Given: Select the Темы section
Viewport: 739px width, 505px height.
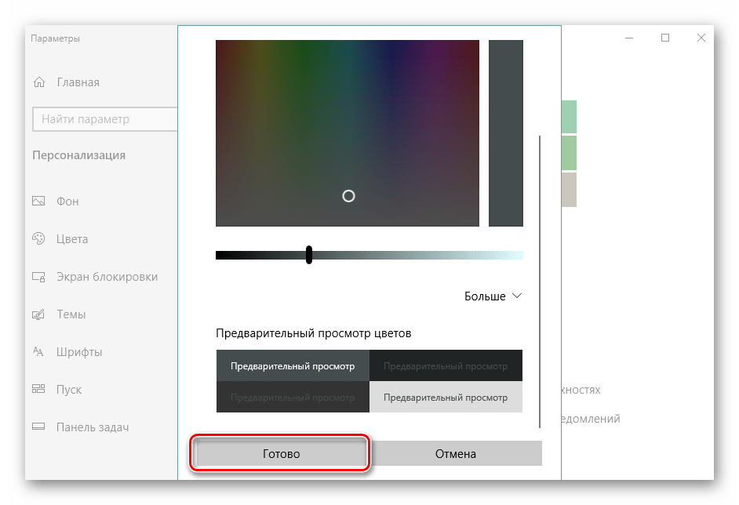Looking at the screenshot, I should click(71, 314).
